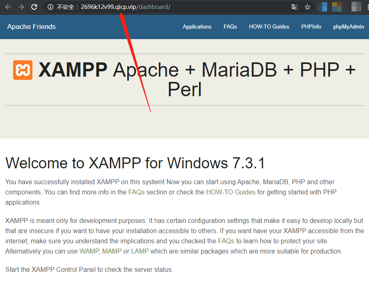Screen dimensions: 369x282
Task: Open PHPInfo from the navigation bar
Action: click(311, 26)
